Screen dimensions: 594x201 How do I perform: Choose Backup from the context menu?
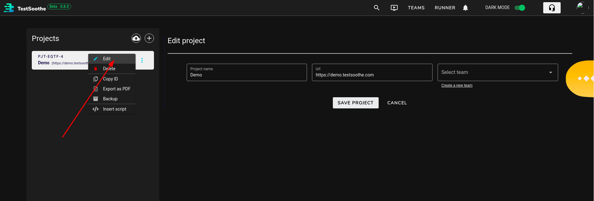(112, 99)
